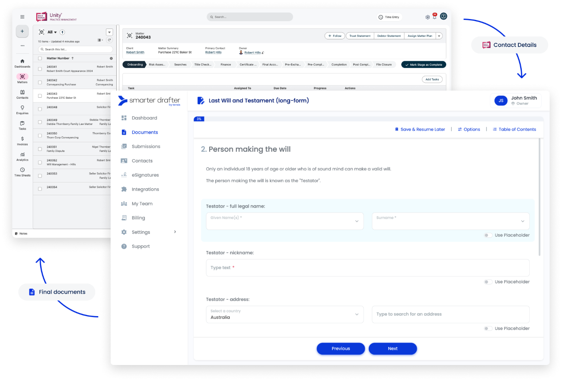Click the 3% progress bar indicator
Viewport: 562px width, 381px height.
199,119
